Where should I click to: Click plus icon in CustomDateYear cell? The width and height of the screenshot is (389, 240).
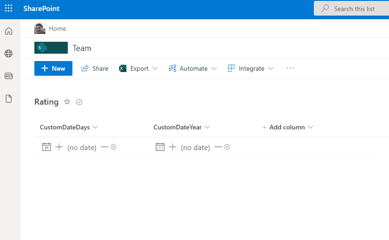[173, 147]
